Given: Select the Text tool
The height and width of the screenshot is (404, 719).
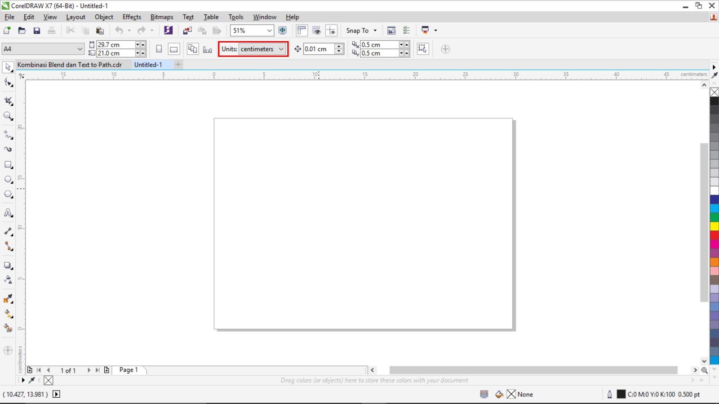Looking at the screenshot, I should point(7,213).
